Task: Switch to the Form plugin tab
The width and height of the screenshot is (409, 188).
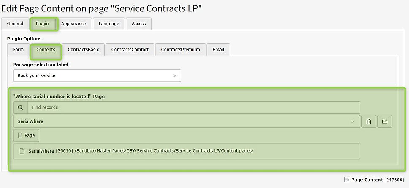Action: tap(18, 50)
